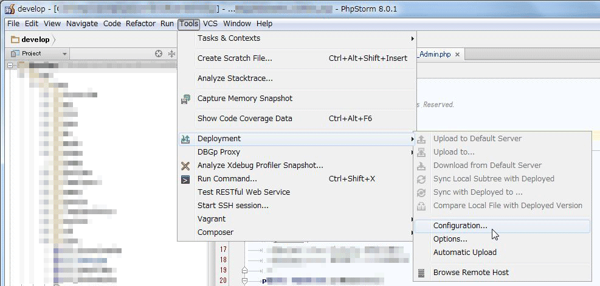Open the Project view dropdown
Screen dimensions: 600x286
(x=64, y=54)
